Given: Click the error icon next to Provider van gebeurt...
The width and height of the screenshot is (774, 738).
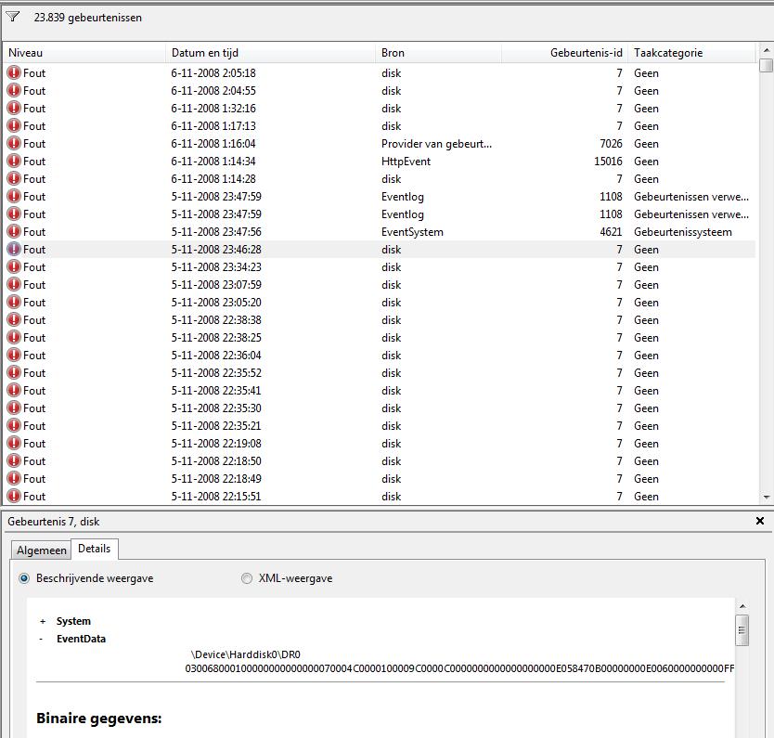Looking at the screenshot, I should pos(12,143).
